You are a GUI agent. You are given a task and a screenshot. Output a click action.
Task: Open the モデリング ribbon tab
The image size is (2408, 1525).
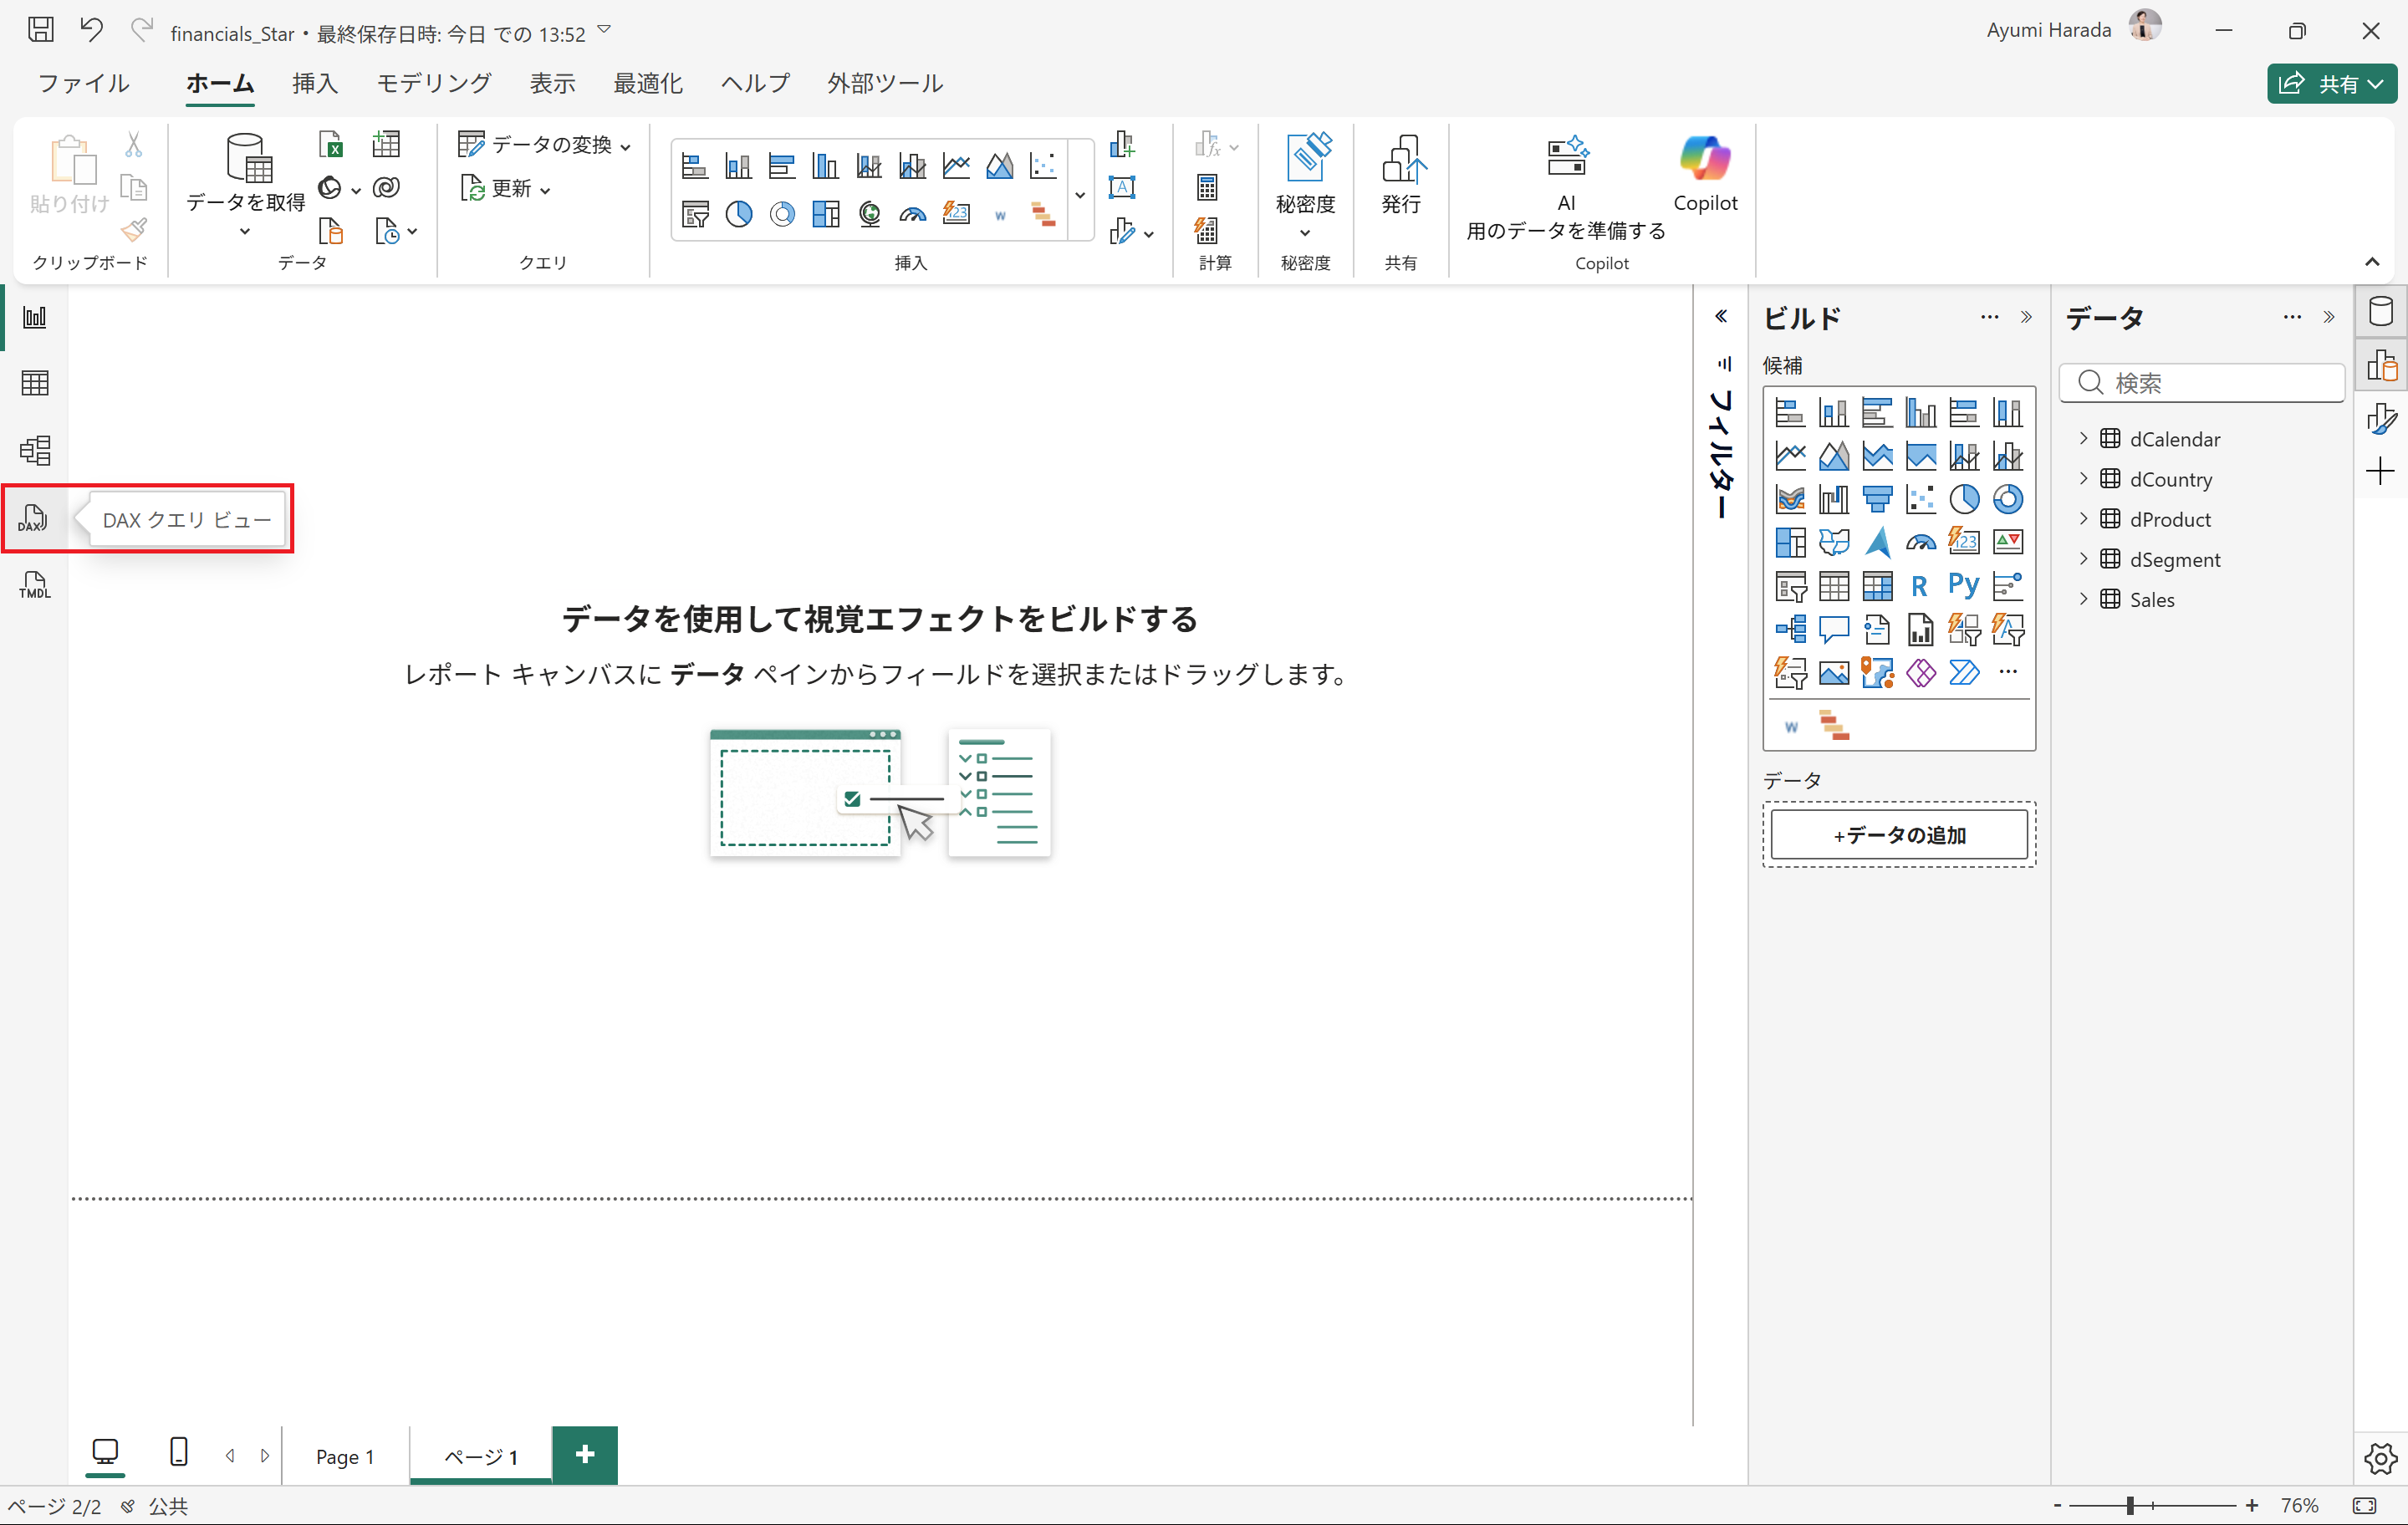[x=433, y=83]
